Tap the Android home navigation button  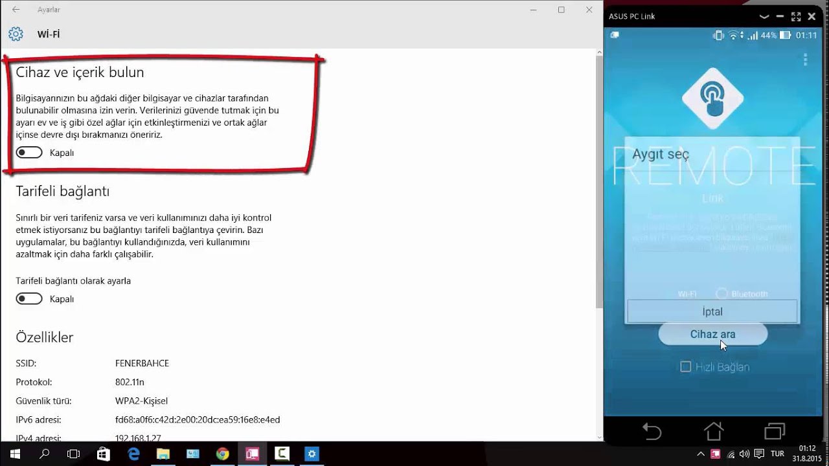pos(713,431)
